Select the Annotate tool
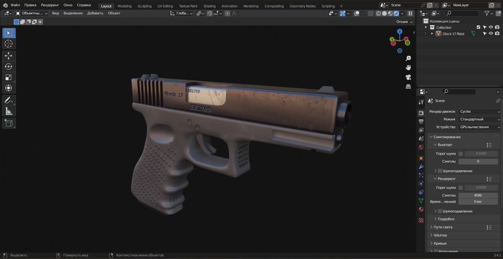The width and height of the screenshot is (503, 259). click(x=9, y=100)
